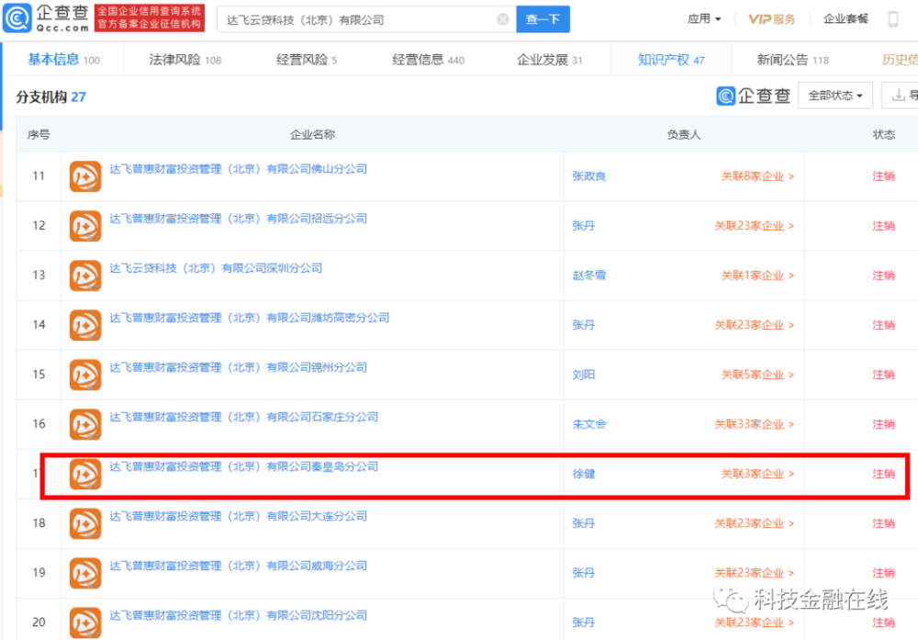
Task: Click the 查一下 search button
Action: 543,19
